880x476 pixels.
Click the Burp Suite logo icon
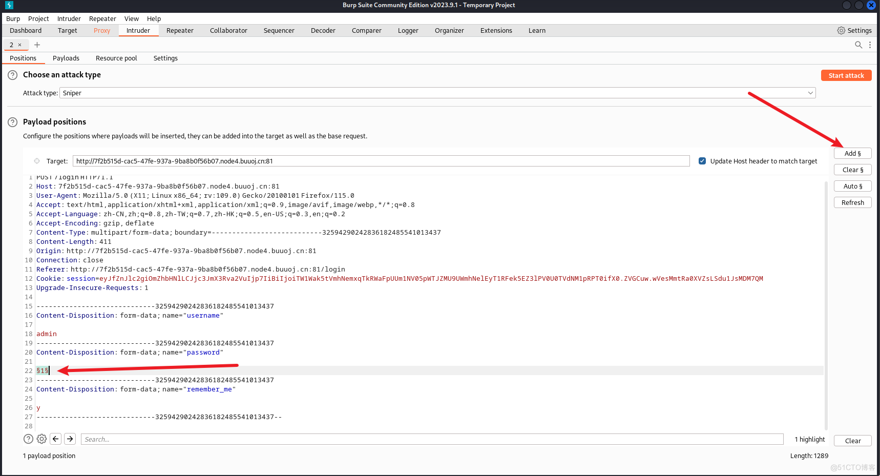point(9,5)
